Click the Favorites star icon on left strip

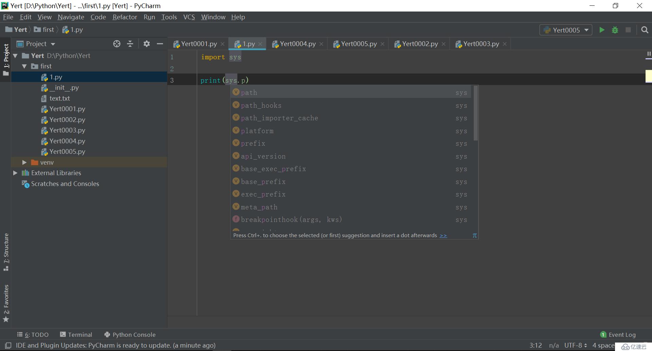6,319
